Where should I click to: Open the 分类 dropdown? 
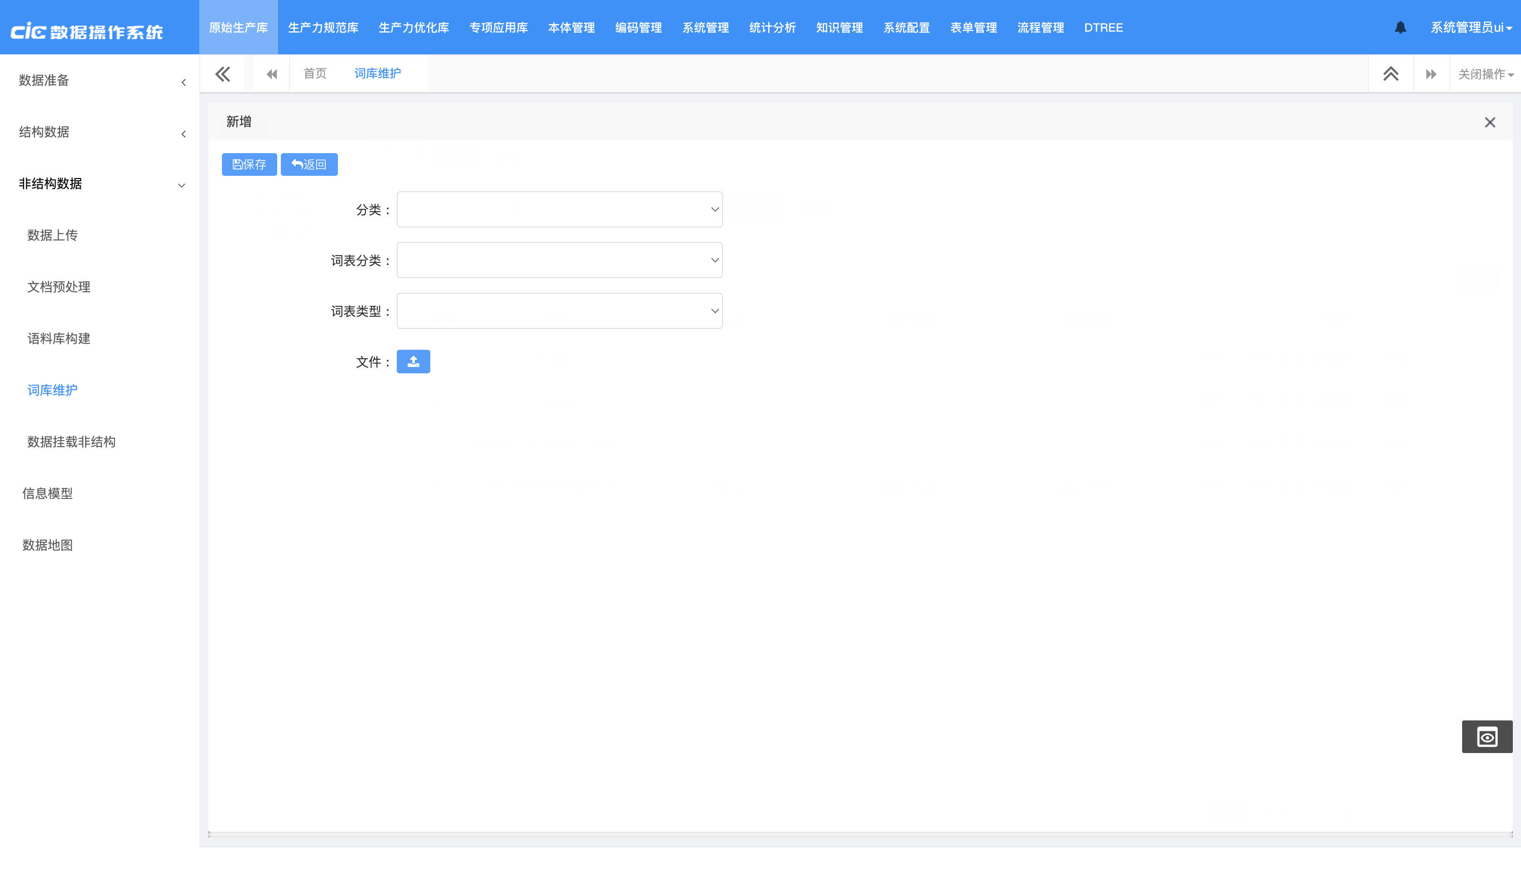pyautogui.click(x=559, y=209)
